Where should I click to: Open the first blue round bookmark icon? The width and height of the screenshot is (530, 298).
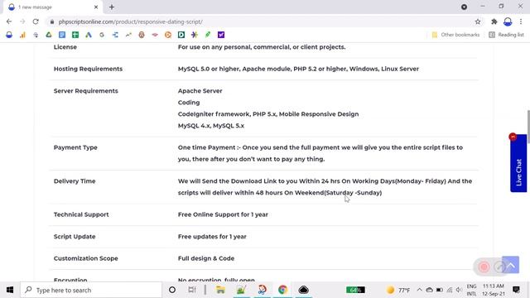click(x=9, y=35)
